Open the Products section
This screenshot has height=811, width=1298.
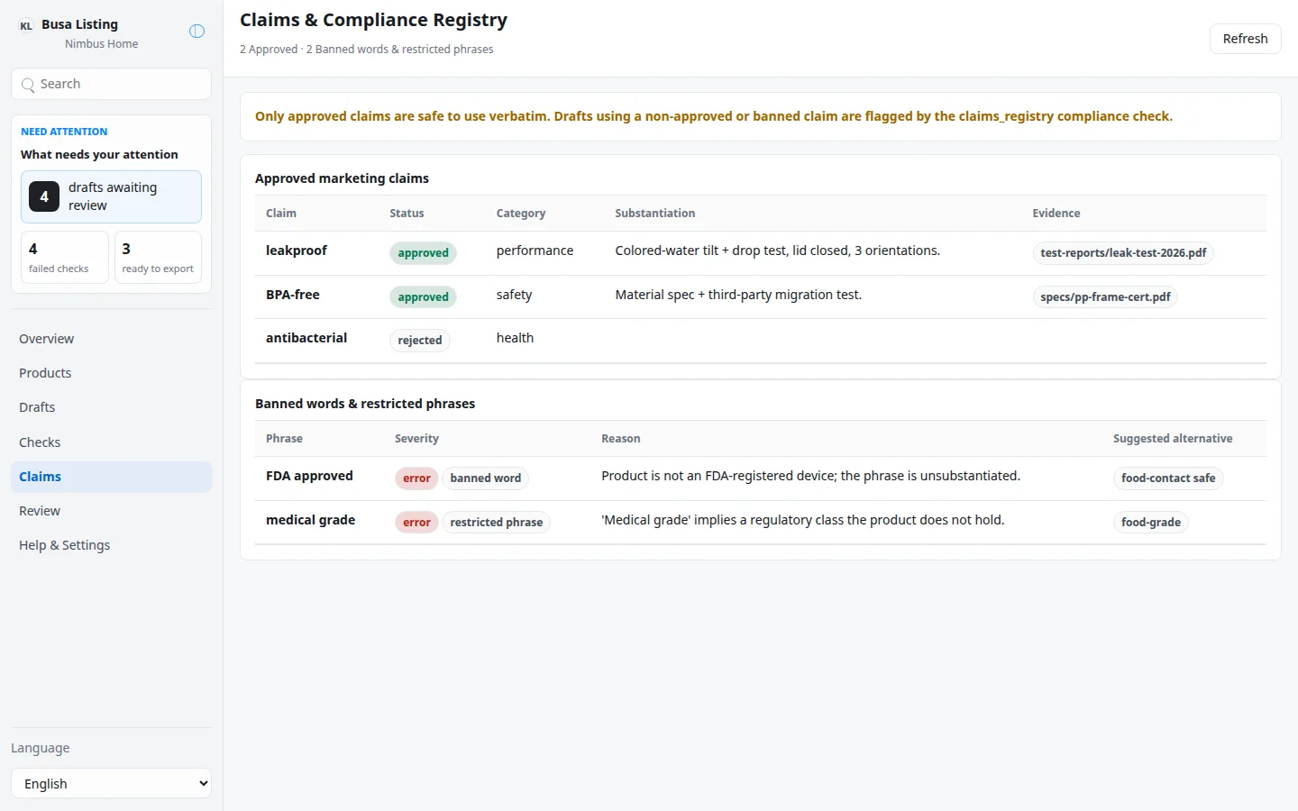pos(111,373)
